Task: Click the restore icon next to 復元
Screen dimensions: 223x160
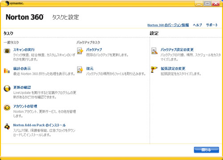Action: coord(80,70)
